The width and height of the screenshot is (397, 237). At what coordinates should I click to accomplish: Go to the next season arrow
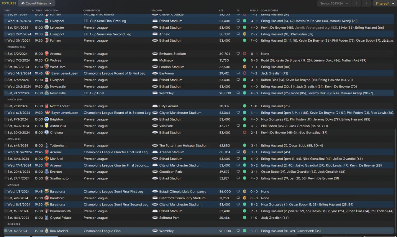coord(366,3)
